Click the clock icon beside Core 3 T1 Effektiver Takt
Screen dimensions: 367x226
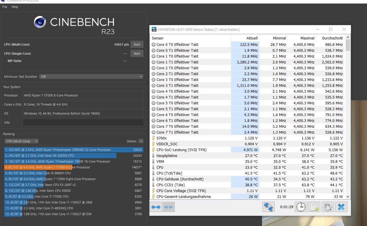[154, 85]
